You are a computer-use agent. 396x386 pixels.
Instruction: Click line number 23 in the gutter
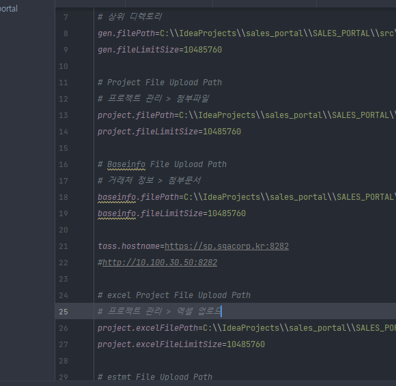click(63, 280)
